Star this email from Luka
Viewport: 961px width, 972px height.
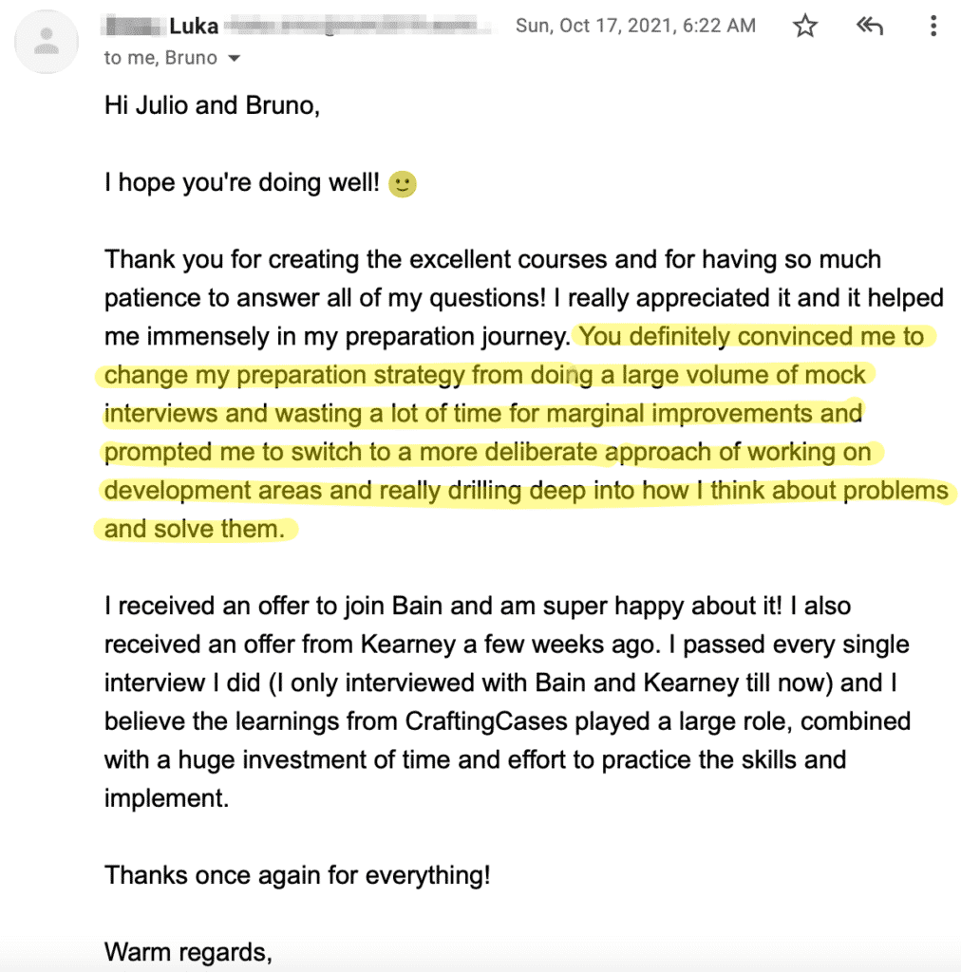point(804,26)
